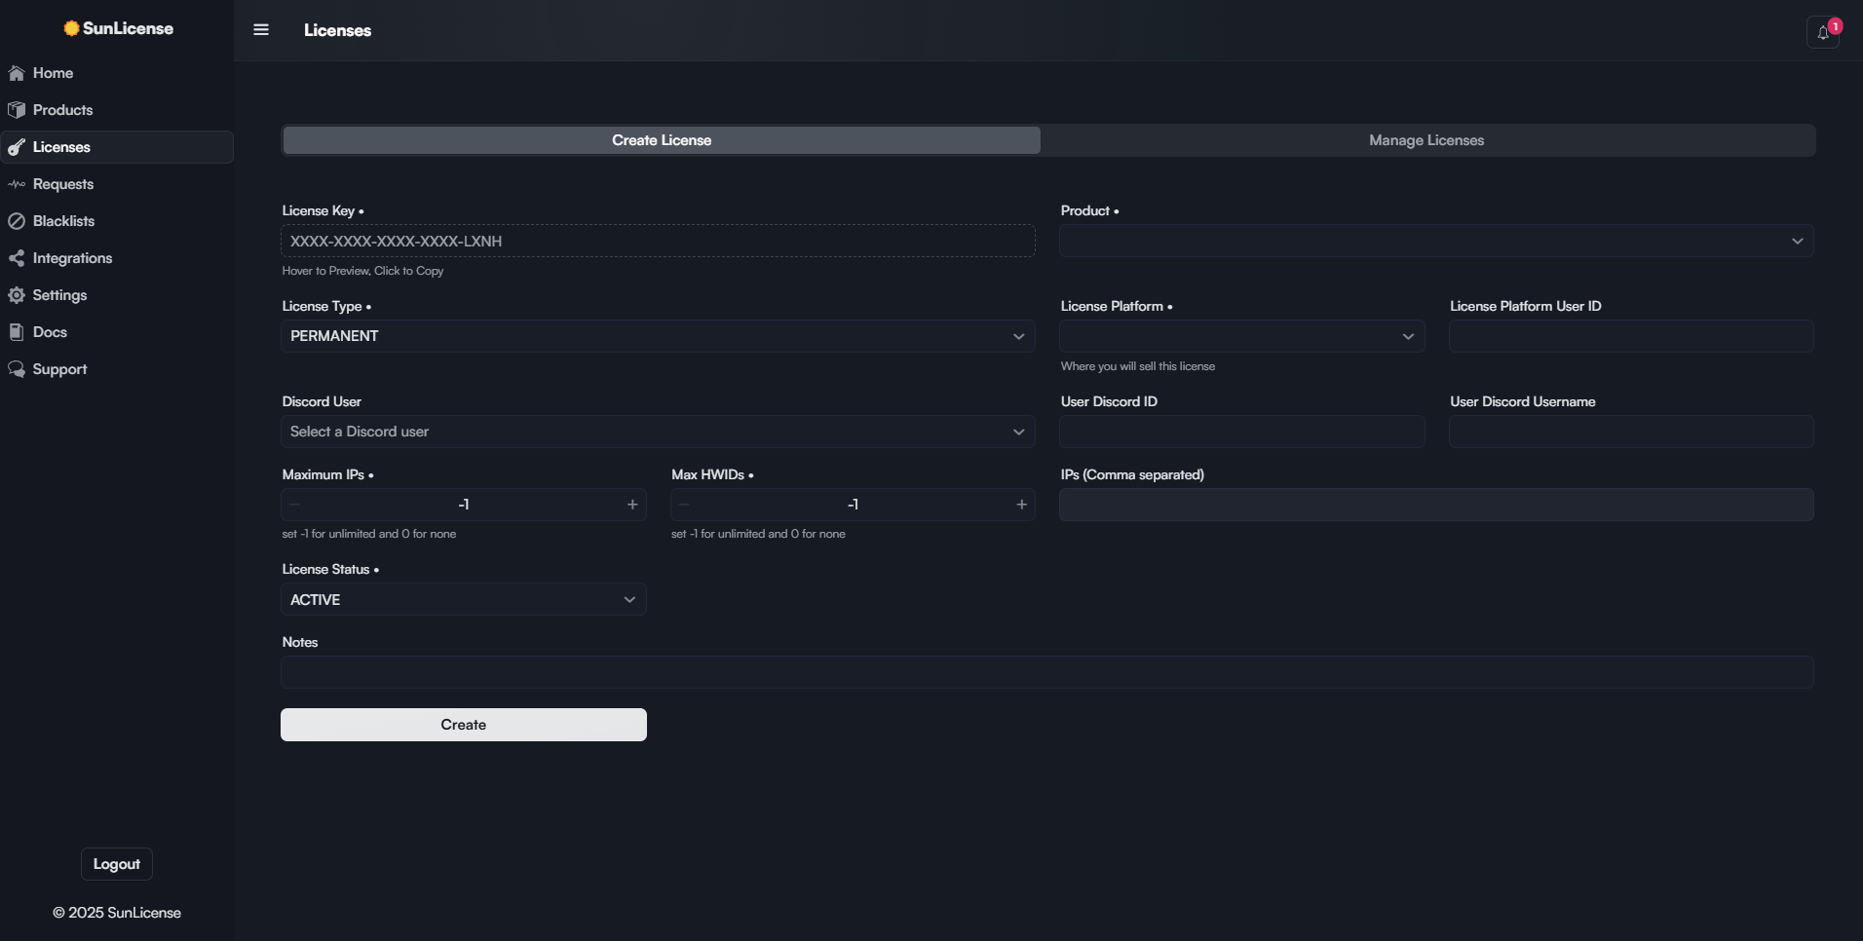Image resolution: width=1863 pixels, height=941 pixels.
Task: Click the notification bell with badge
Action: (1821, 30)
